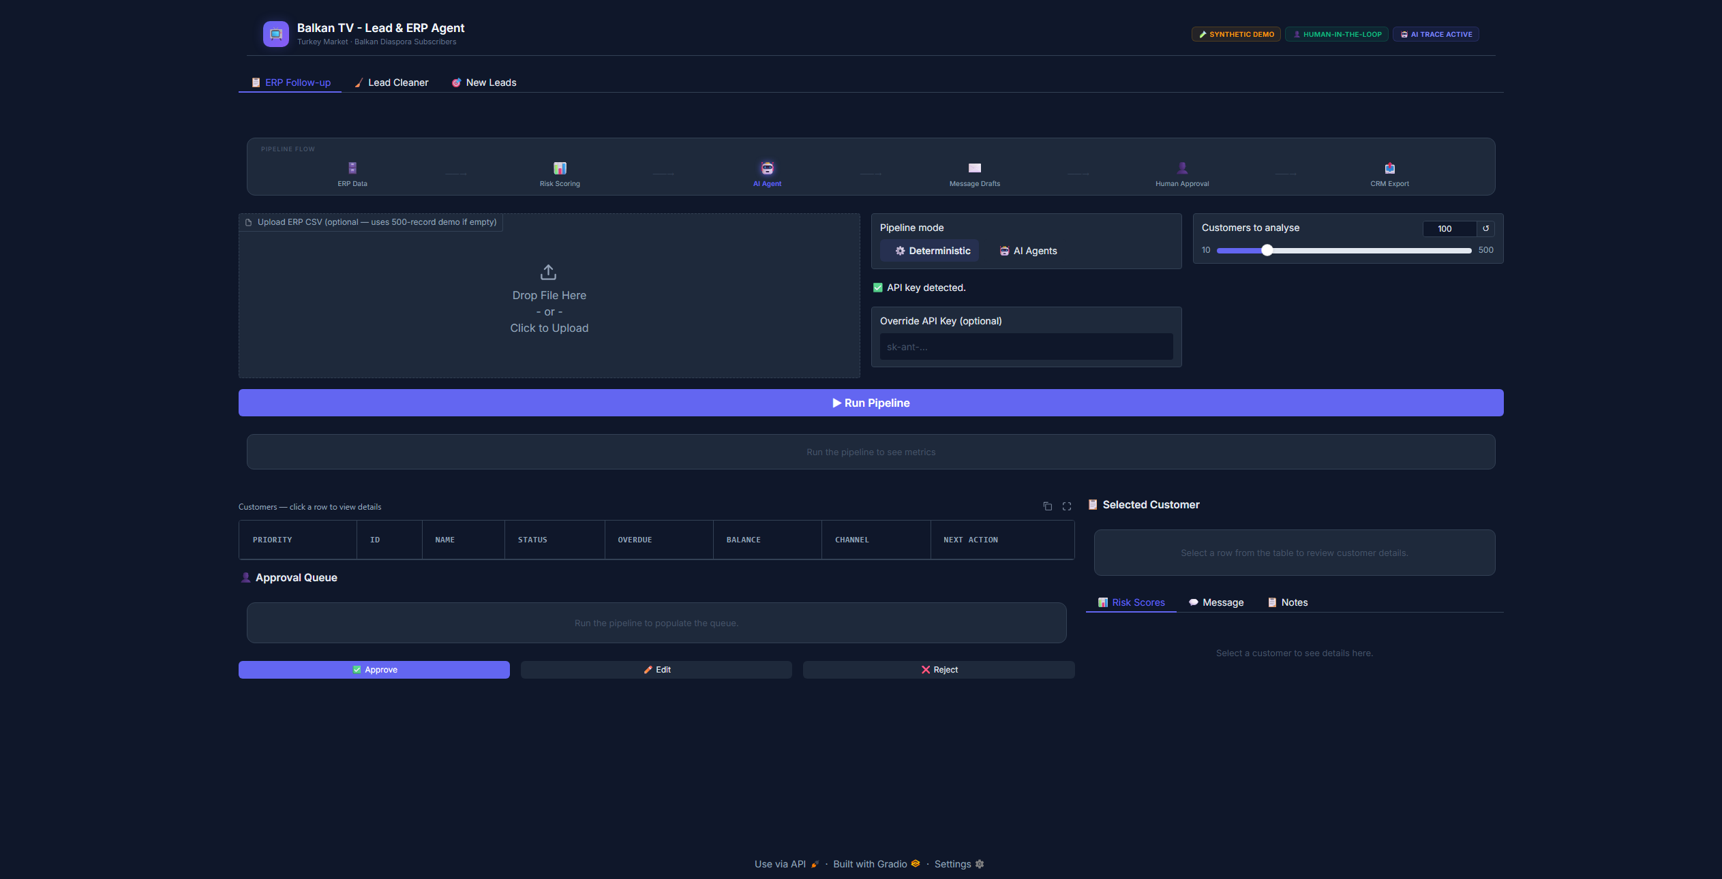Select AI Agents pipeline mode
Viewport: 1722px width, 879px height.
coord(1027,251)
